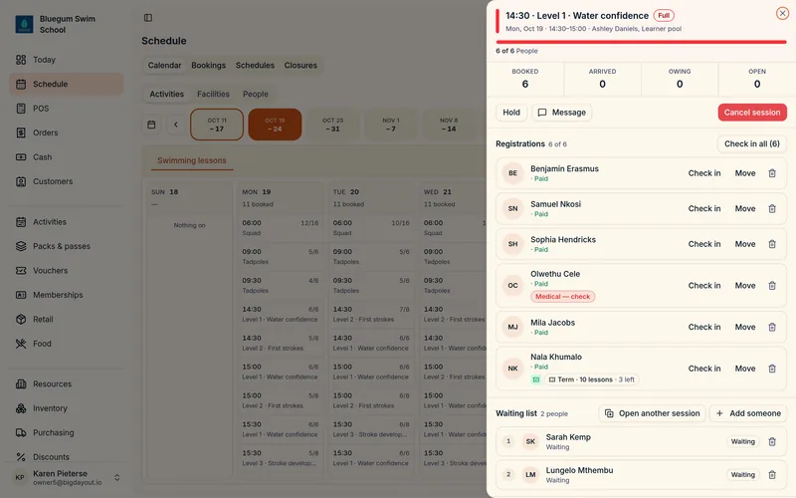Image resolution: width=796 pixels, height=498 pixels.
Task: Open Resources in sidebar
Action: (x=66, y=383)
